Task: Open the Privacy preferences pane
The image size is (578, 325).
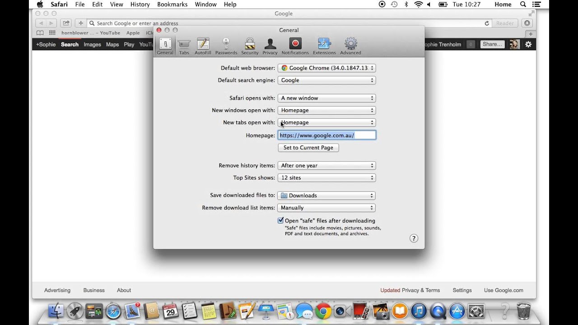Action: click(x=270, y=46)
